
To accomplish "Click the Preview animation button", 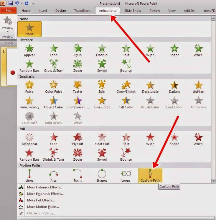I will pyautogui.click(x=7, y=22).
